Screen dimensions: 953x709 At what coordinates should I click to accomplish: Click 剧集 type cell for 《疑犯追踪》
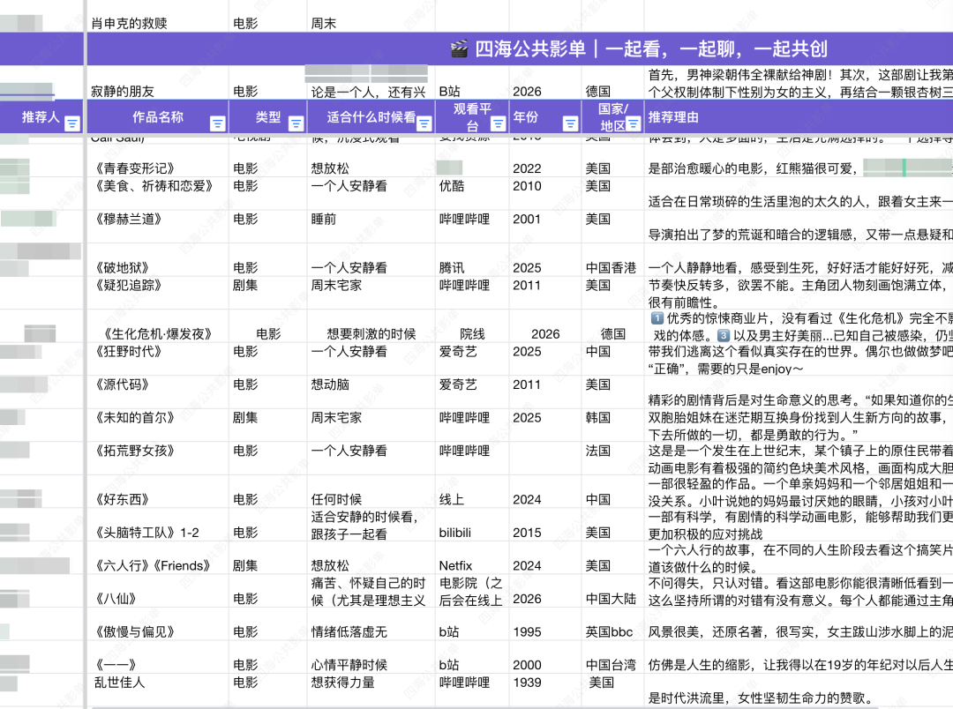(267, 293)
